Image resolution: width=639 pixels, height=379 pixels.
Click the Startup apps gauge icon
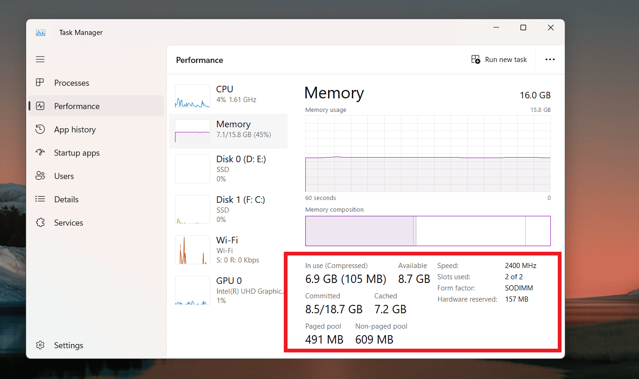40,152
